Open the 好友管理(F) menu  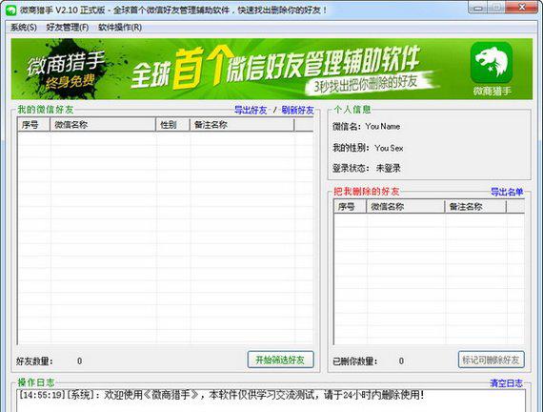point(68,27)
